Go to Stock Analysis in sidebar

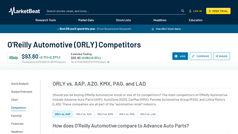pyautogui.click(x=20, y=84)
